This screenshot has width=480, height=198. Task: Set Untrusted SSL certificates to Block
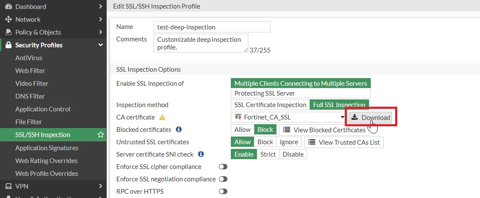point(265,142)
